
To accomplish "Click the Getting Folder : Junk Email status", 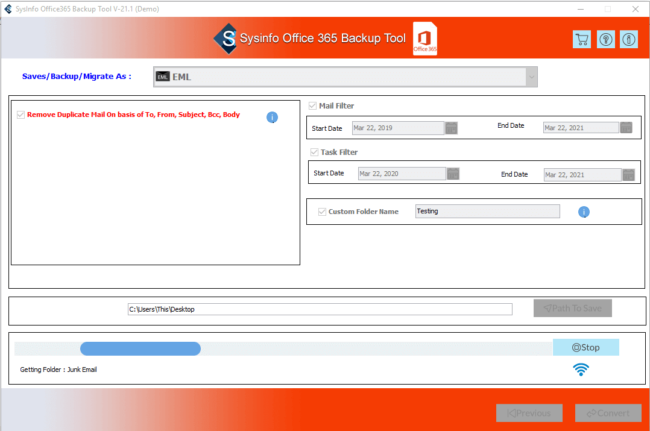I will [x=58, y=370].
